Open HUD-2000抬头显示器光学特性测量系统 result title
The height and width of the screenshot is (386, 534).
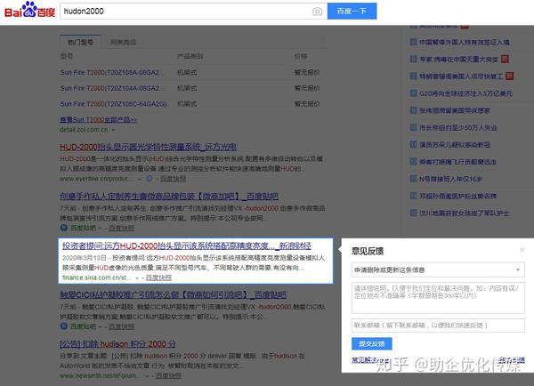pos(148,147)
